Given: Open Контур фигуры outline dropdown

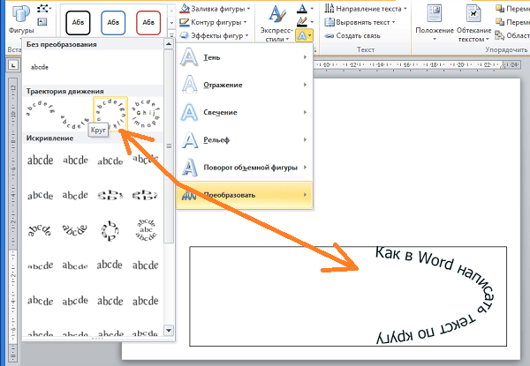Looking at the screenshot, I should point(213,22).
